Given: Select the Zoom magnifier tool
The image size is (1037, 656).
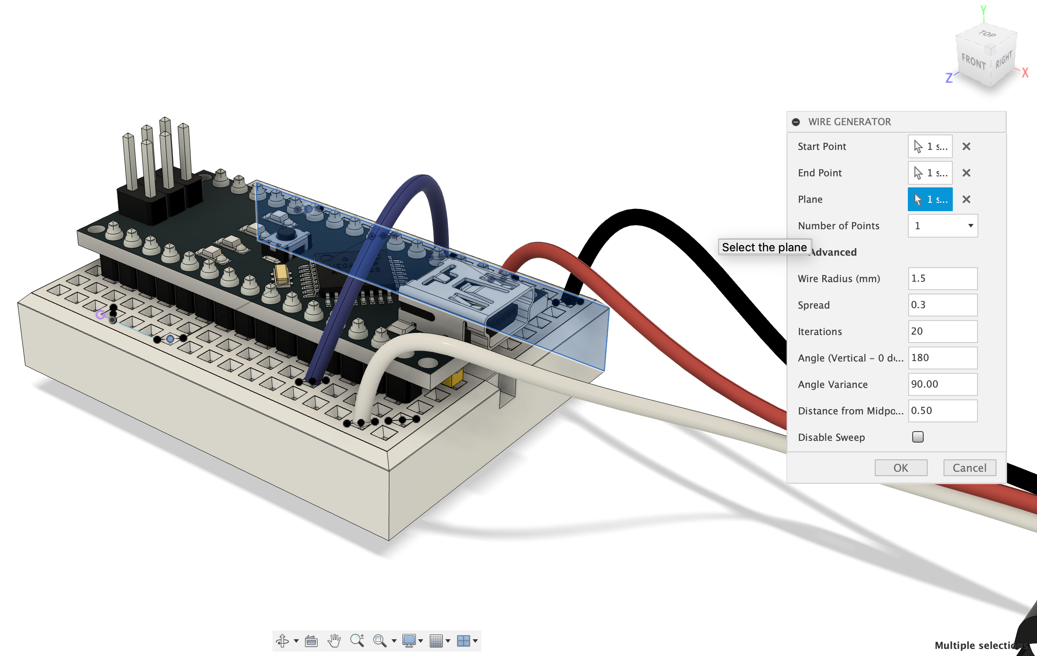Looking at the screenshot, I should tap(357, 641).
